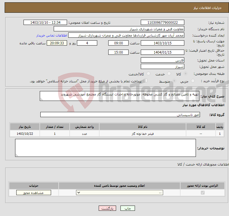Click the نام دستگاه خریدار field

pos(119,29)
